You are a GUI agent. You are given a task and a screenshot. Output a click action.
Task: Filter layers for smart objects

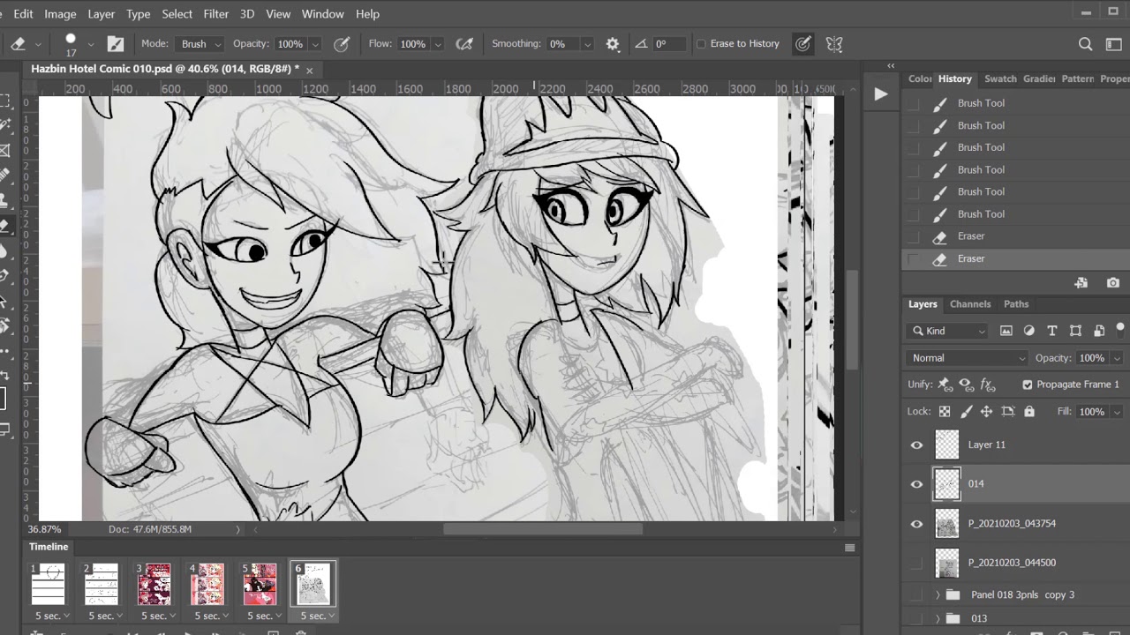(x=1099, y=331)
